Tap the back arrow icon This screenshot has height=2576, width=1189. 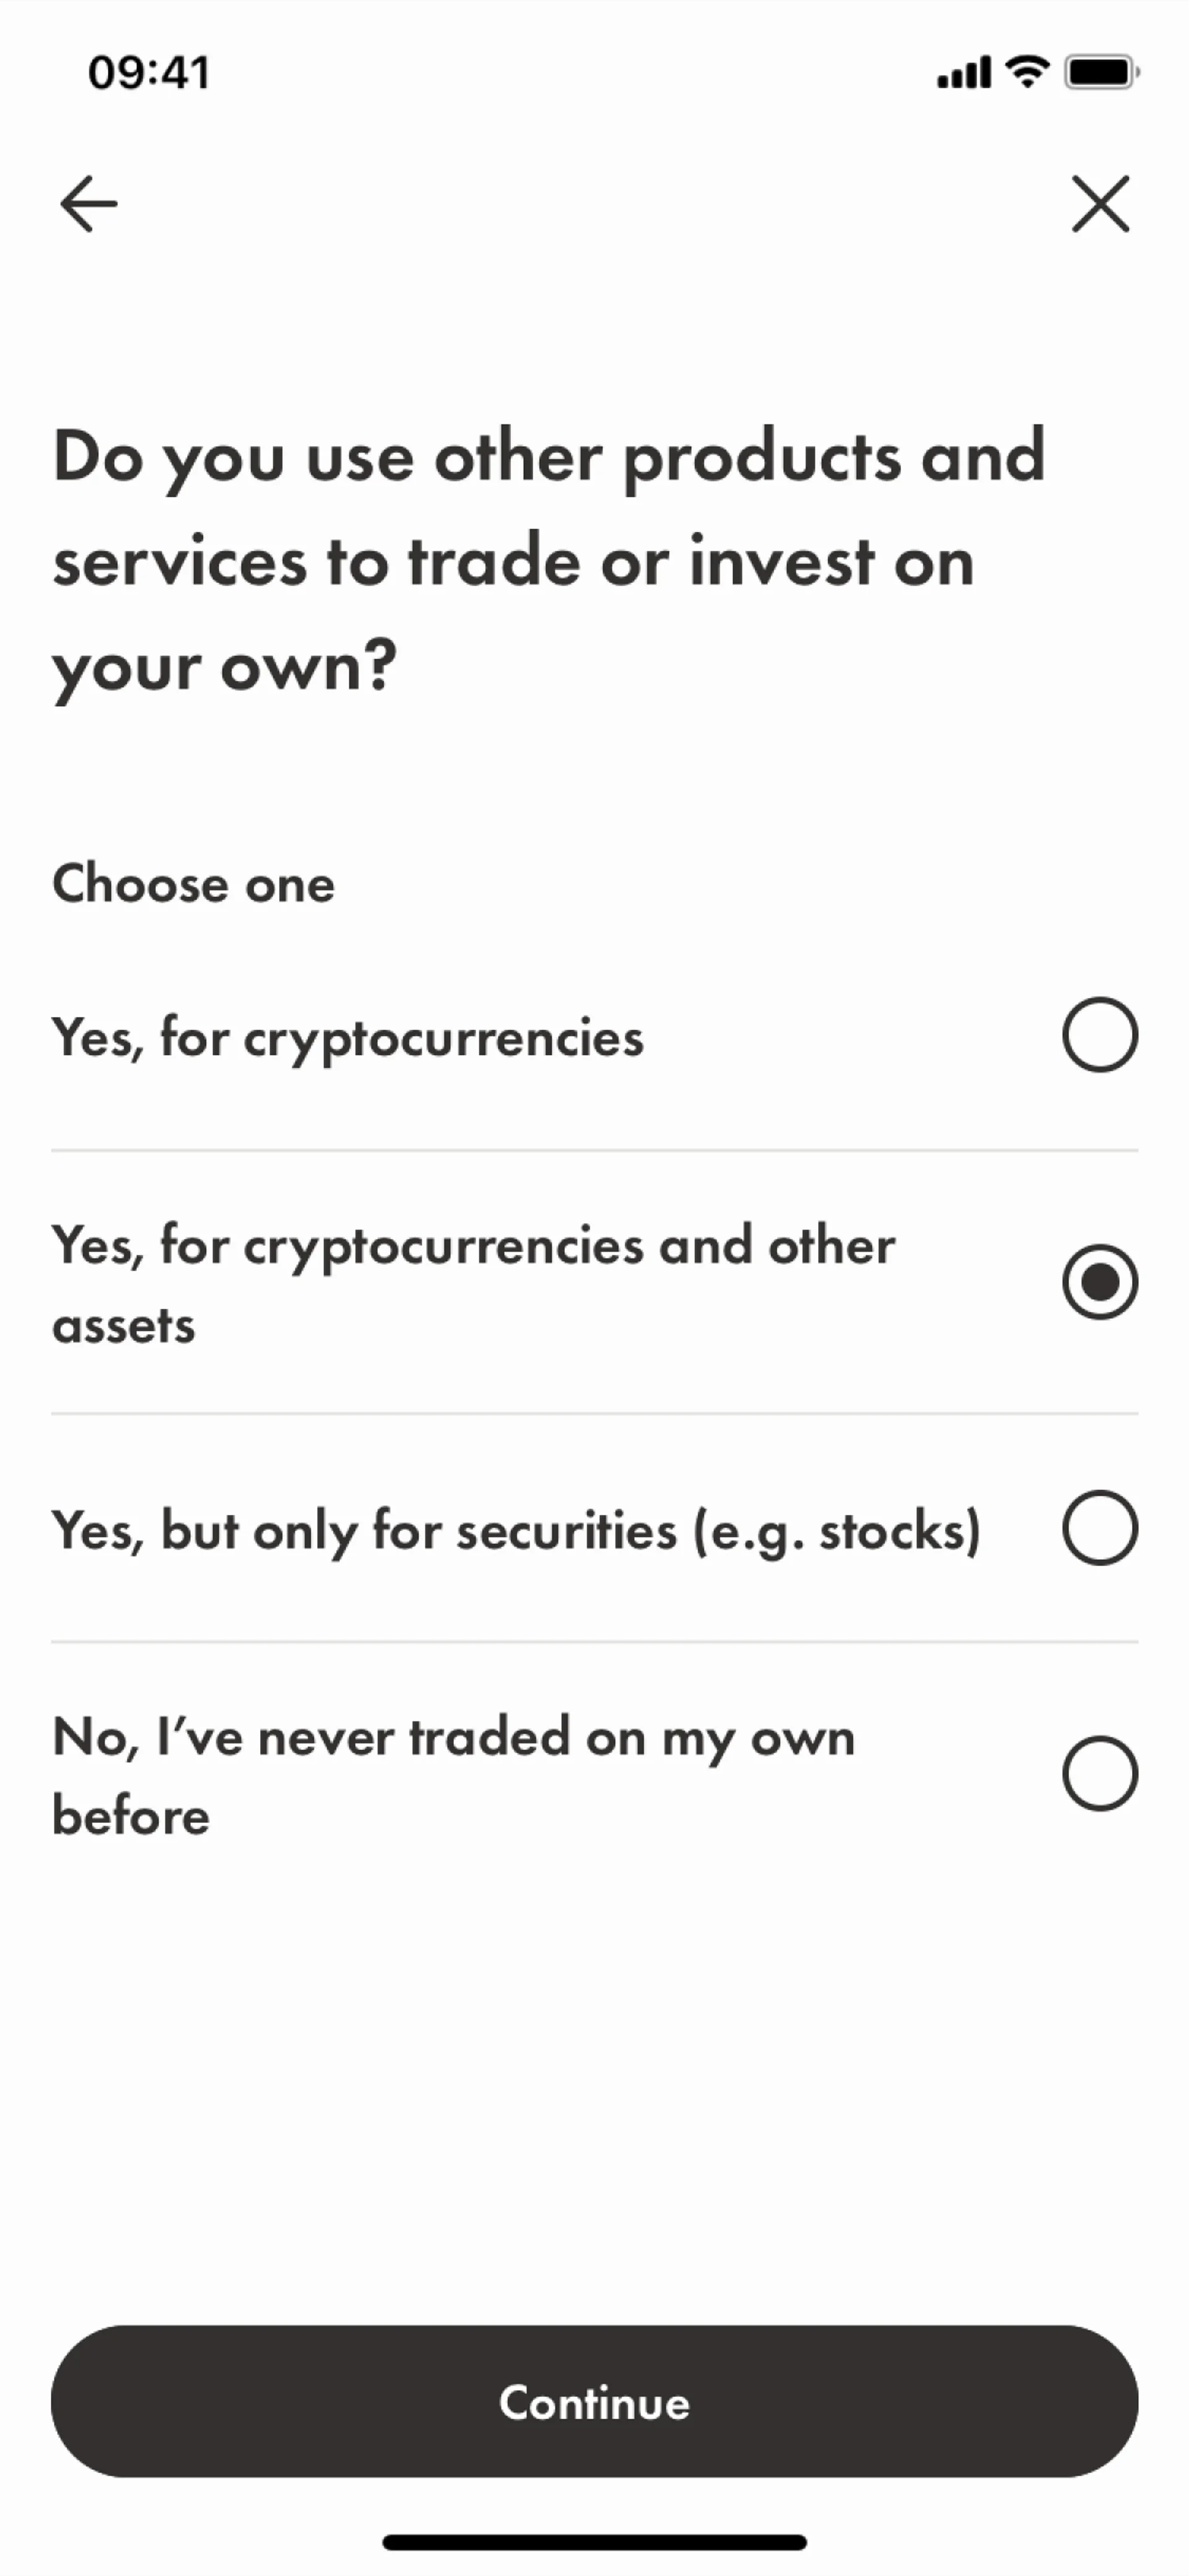click(x=88, y=204)
